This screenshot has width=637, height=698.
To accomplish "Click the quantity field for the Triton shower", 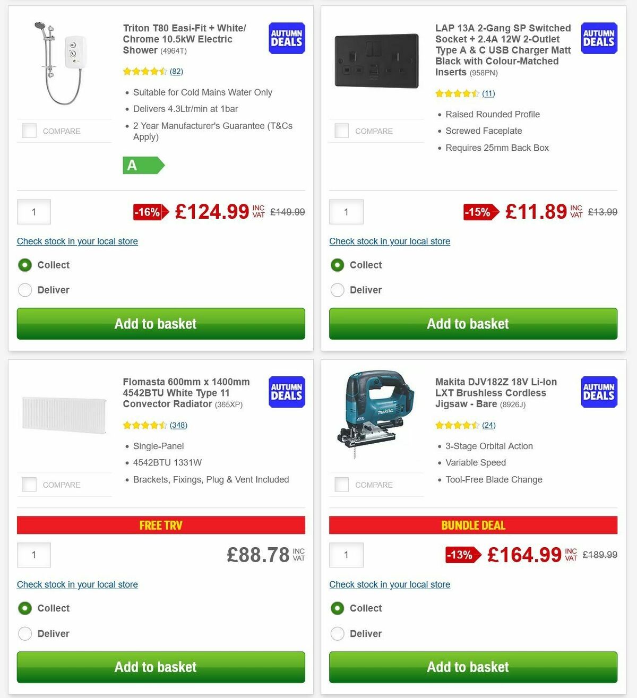I will coord(33,212).
